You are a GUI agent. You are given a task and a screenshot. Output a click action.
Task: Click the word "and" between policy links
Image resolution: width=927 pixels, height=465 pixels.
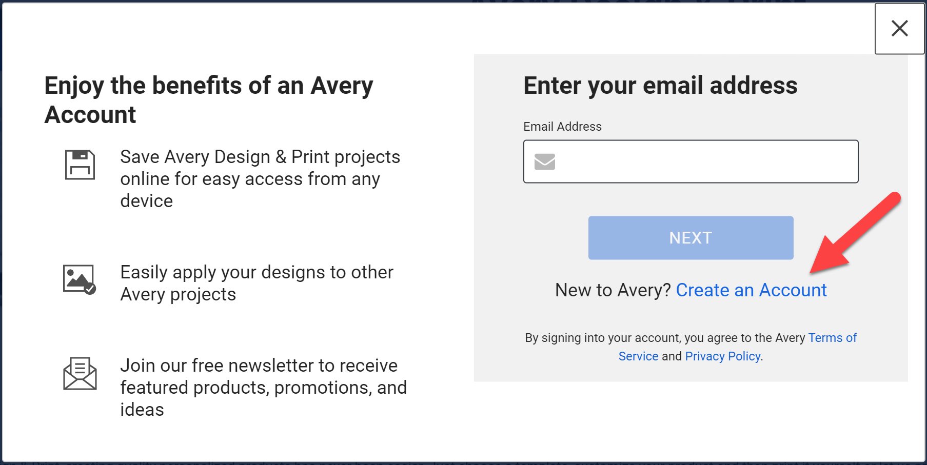[672, 356]
